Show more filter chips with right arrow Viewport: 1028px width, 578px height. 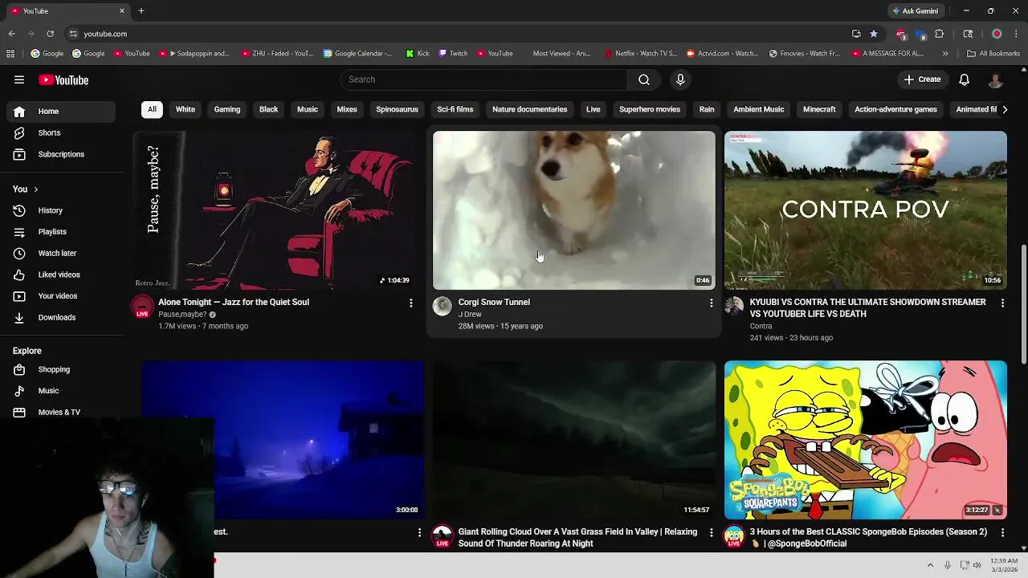click(1004, 109)
